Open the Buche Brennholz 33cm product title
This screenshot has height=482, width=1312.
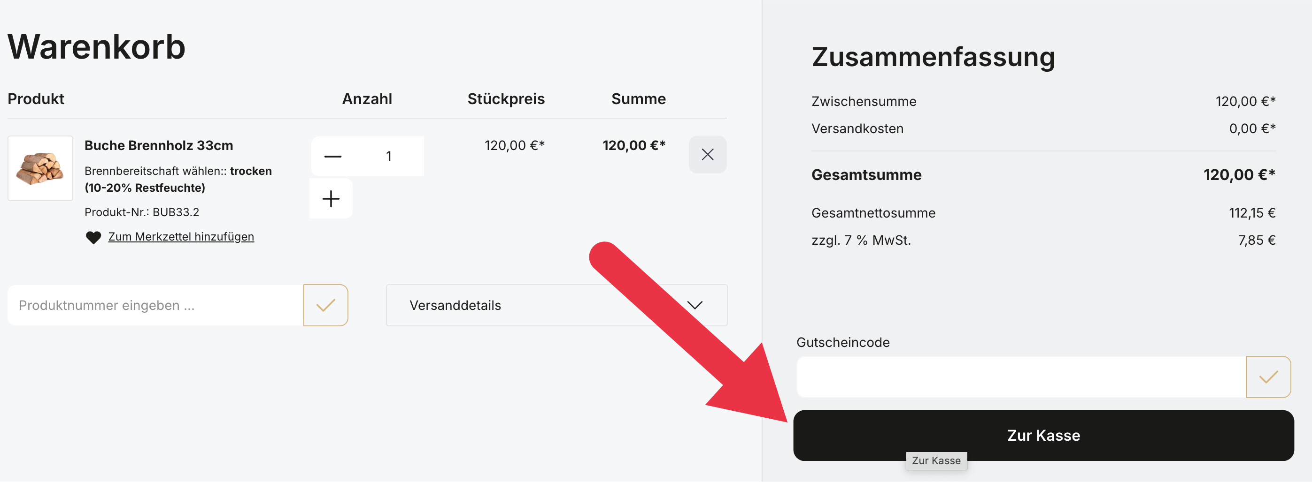(158, 145)
